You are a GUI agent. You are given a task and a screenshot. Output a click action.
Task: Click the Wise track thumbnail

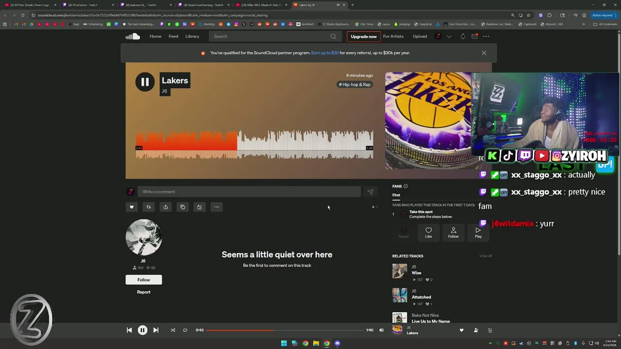pos(400,271)
